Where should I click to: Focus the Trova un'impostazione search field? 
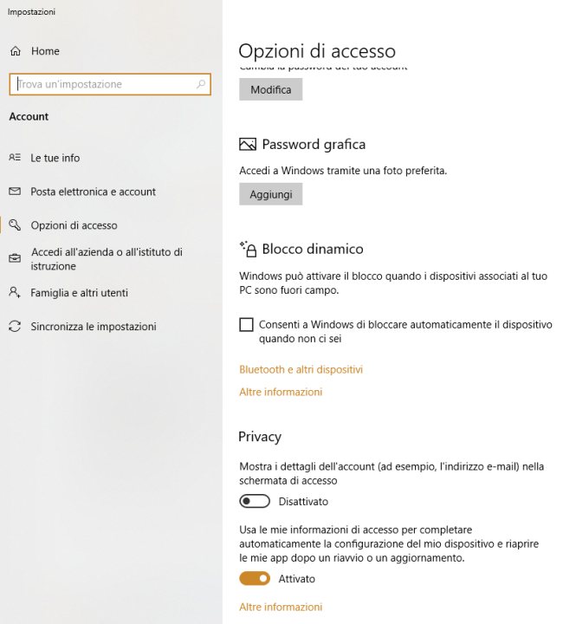[104, 84]
